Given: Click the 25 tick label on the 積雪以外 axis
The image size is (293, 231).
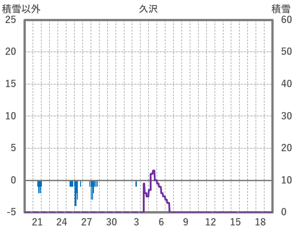Looking at the screenshot, I should (x=11, y=20).
